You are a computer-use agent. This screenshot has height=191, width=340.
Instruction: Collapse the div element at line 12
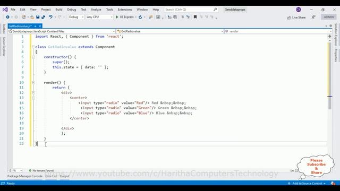[x=33, y=93]
